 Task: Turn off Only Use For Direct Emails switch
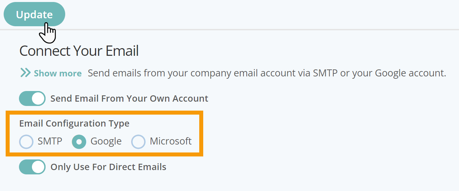pyautogui.click(x=32, y=167)
